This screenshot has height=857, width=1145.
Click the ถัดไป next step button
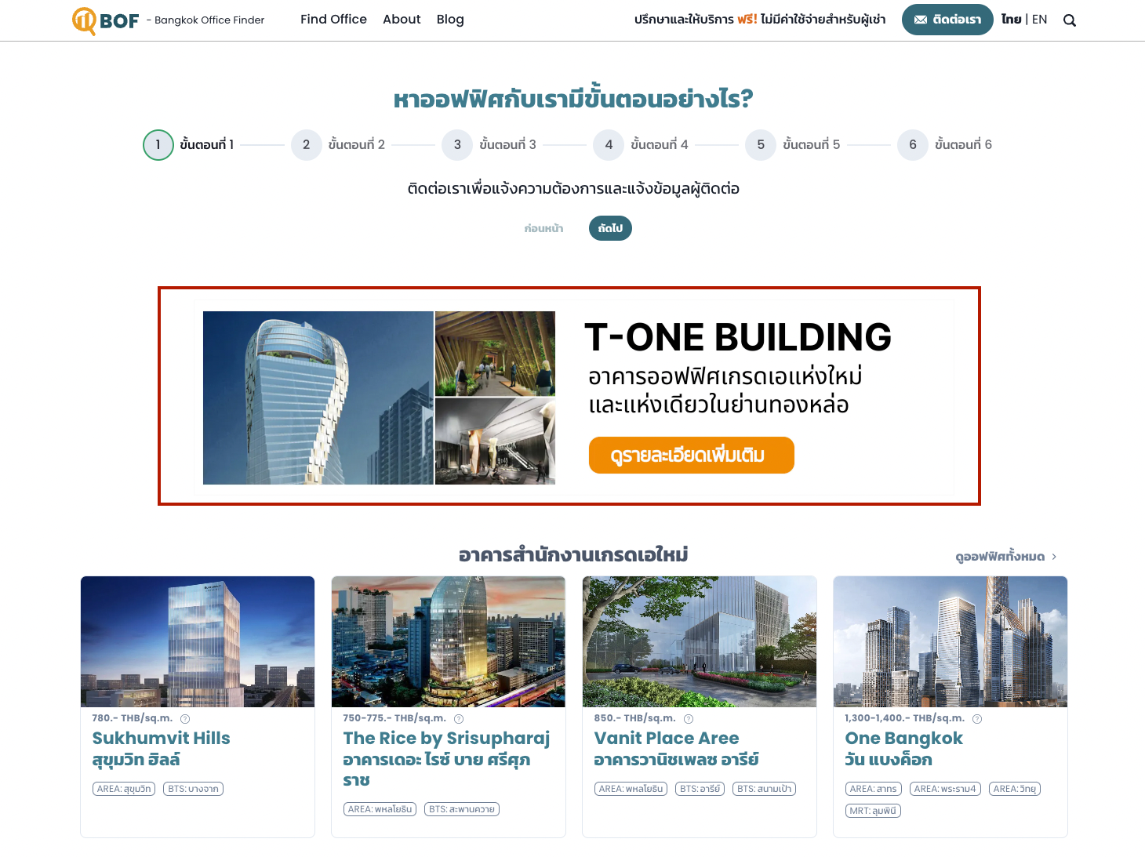pos(610,228)
